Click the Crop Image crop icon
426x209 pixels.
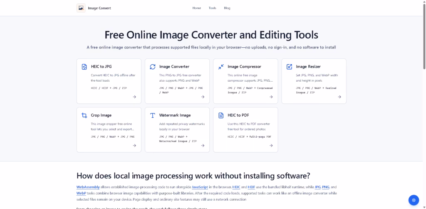[84, 115]
